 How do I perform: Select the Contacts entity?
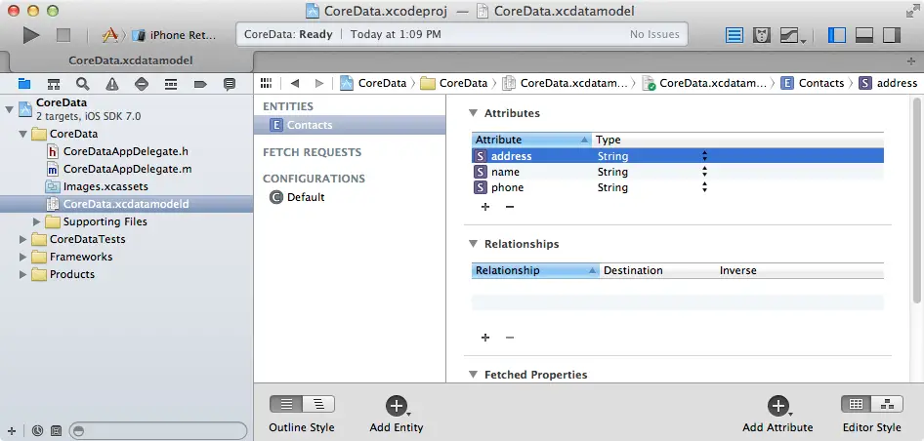click(309, 125)
